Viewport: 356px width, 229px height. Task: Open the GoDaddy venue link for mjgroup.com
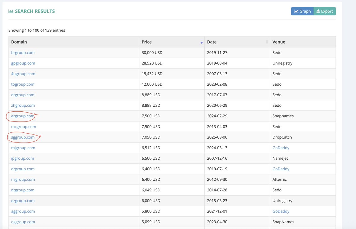[x=281, y=148]
